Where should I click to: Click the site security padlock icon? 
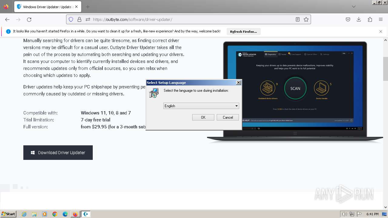tap(79, 19)
